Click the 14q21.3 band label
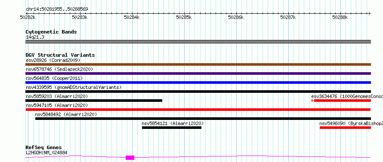 click(35, 37)
